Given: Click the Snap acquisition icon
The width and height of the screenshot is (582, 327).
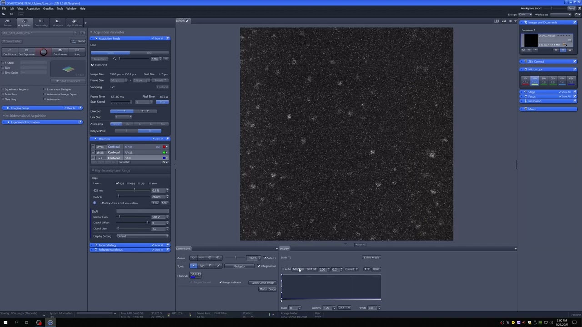Looking at the screenshot, I should 77,52.
